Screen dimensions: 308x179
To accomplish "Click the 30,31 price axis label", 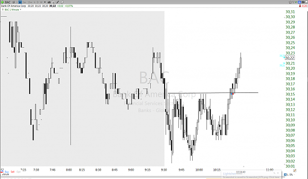I will [290, 12].
